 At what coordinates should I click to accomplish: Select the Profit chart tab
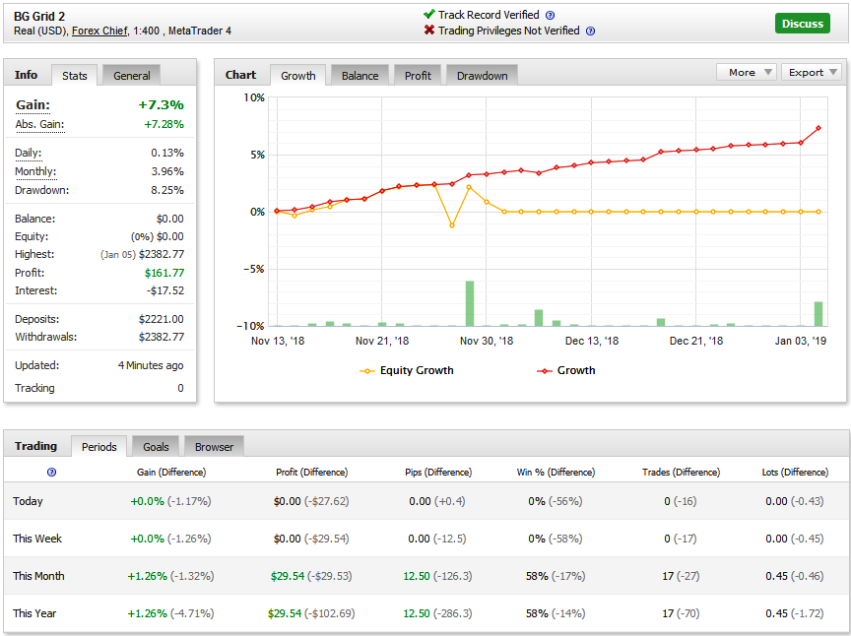pos(418,76)
